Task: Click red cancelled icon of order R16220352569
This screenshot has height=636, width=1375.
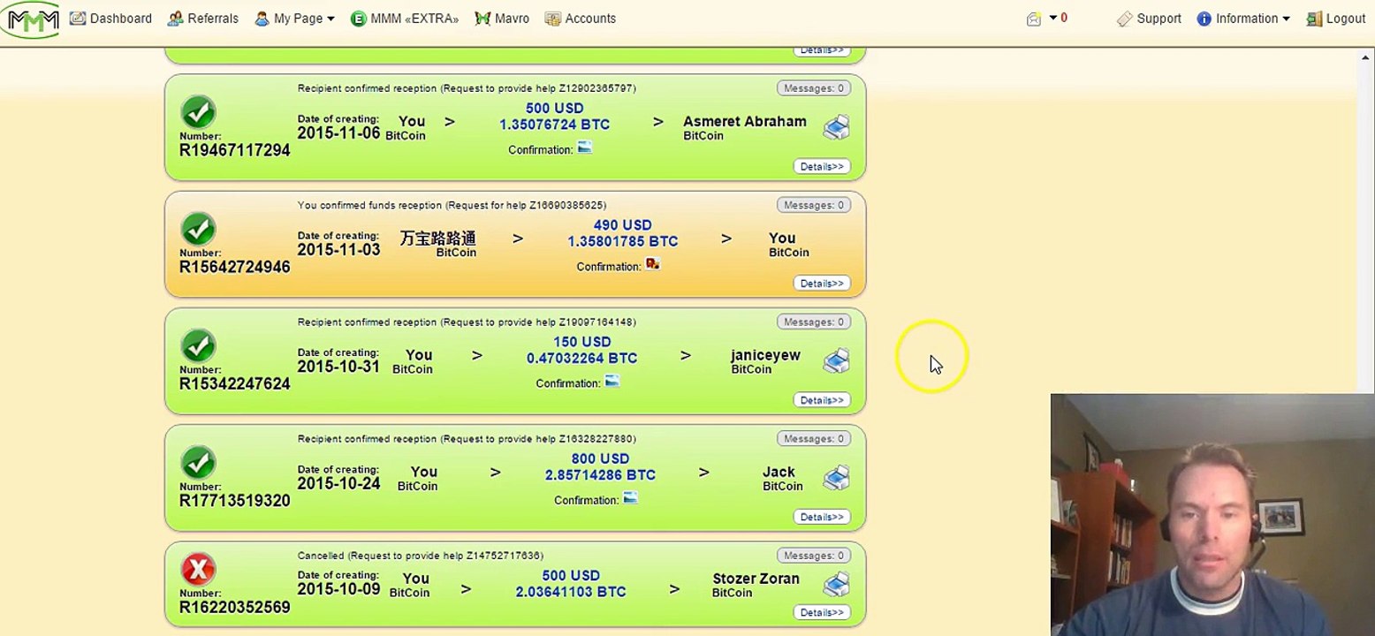Action: 198,570
